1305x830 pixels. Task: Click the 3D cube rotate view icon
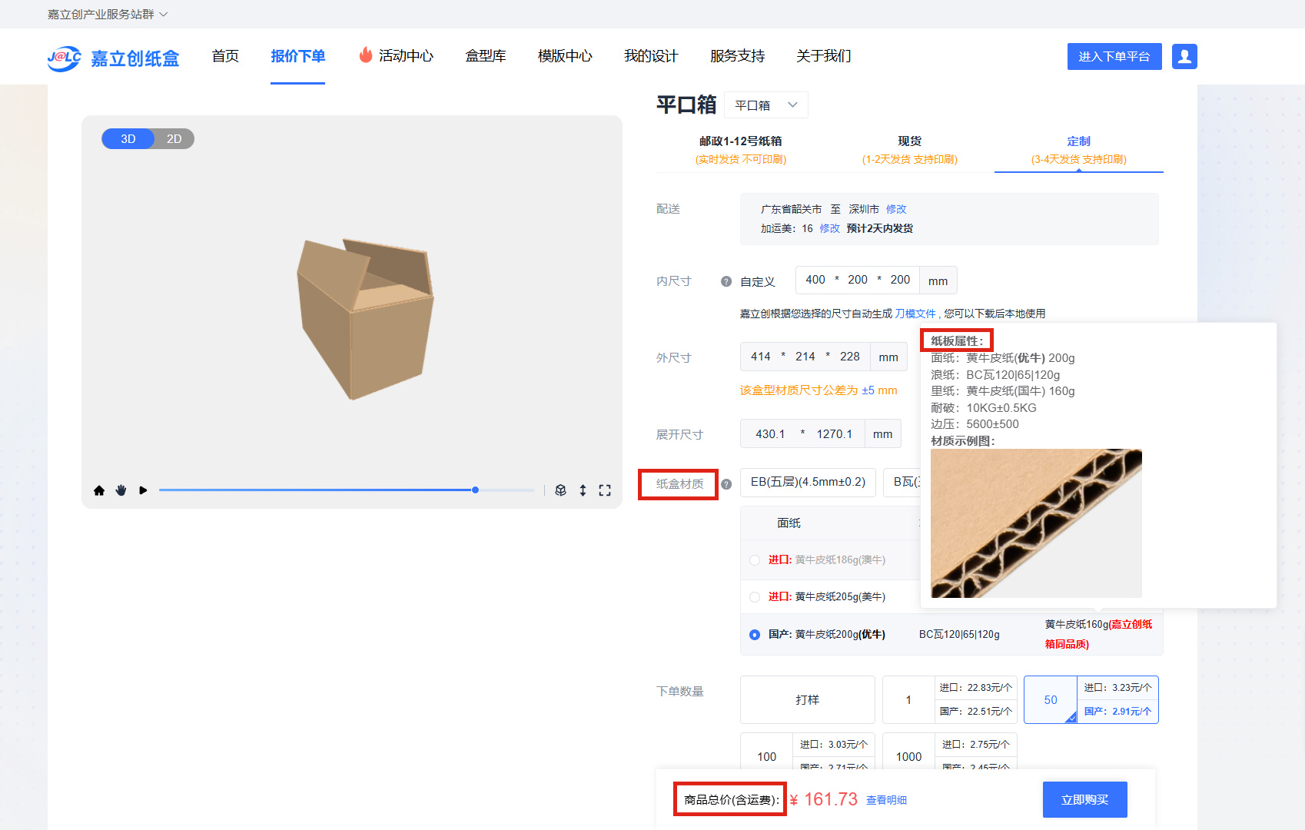coord(561,490)
